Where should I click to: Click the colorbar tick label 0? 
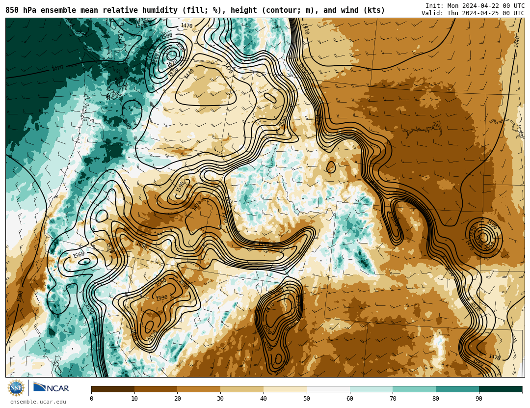point(92,399)
